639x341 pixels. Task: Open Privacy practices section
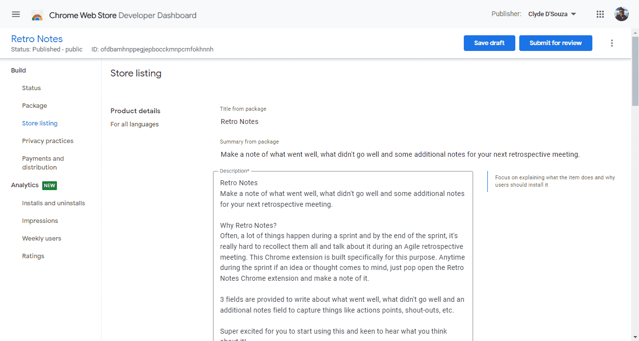coord(48,141)
